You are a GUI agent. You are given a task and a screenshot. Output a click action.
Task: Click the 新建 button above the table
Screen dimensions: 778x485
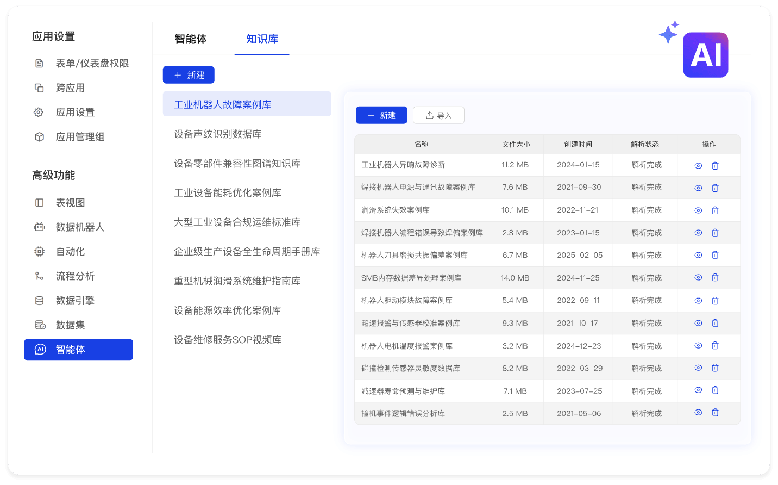381,115
